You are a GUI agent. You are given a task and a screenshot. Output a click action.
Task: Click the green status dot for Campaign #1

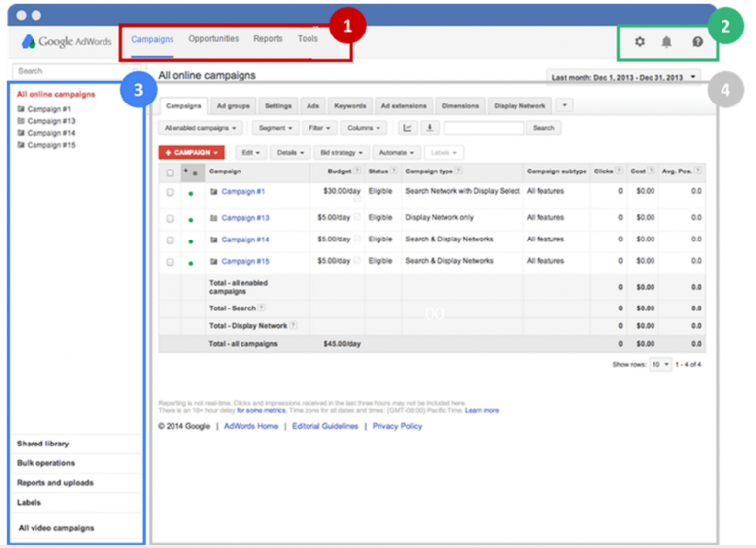click(x=191, y=194)
